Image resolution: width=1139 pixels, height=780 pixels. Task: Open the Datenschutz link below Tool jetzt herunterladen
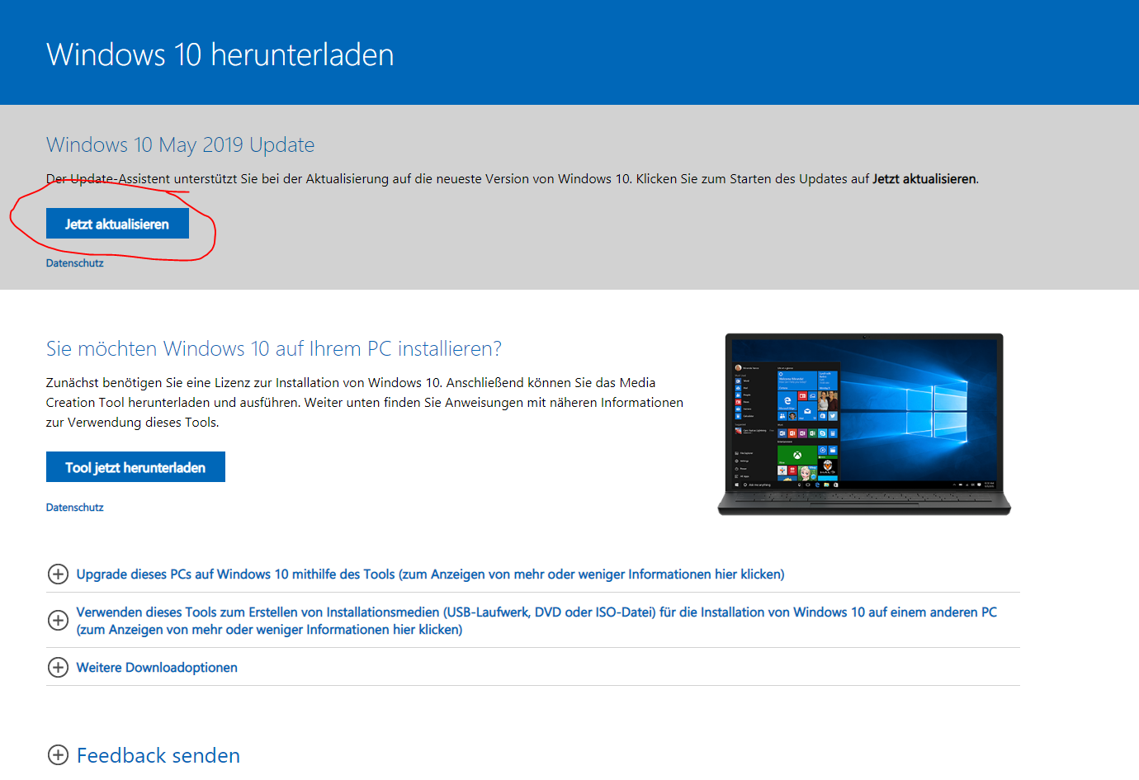coord(75,508)
